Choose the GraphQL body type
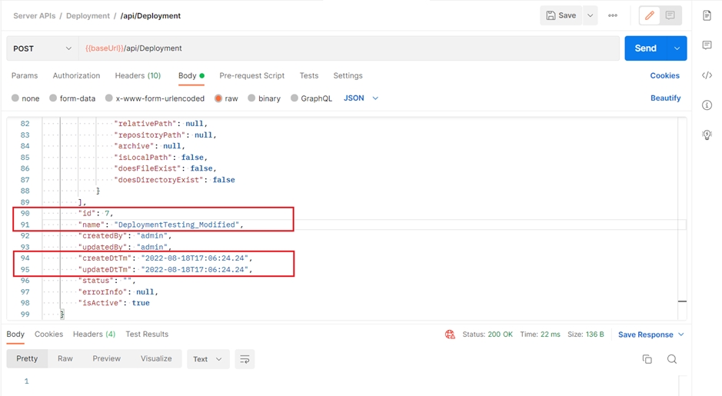722x396 pixels. pyautogui.click(x=294, y=98)
